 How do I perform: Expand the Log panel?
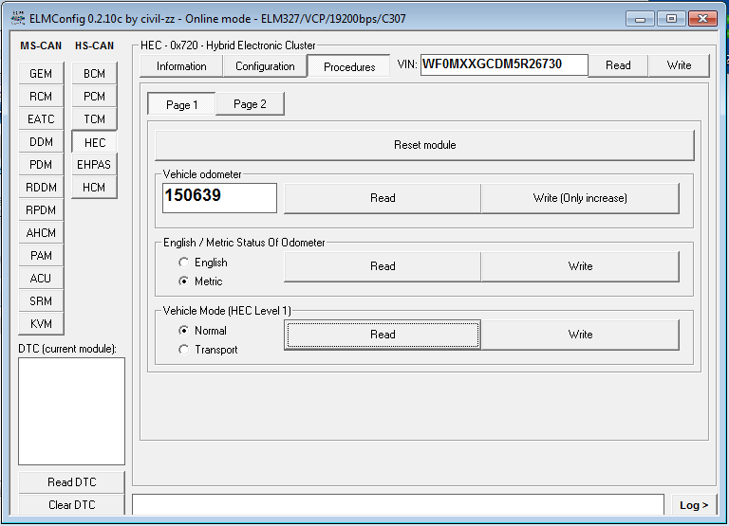click(694, 505)
